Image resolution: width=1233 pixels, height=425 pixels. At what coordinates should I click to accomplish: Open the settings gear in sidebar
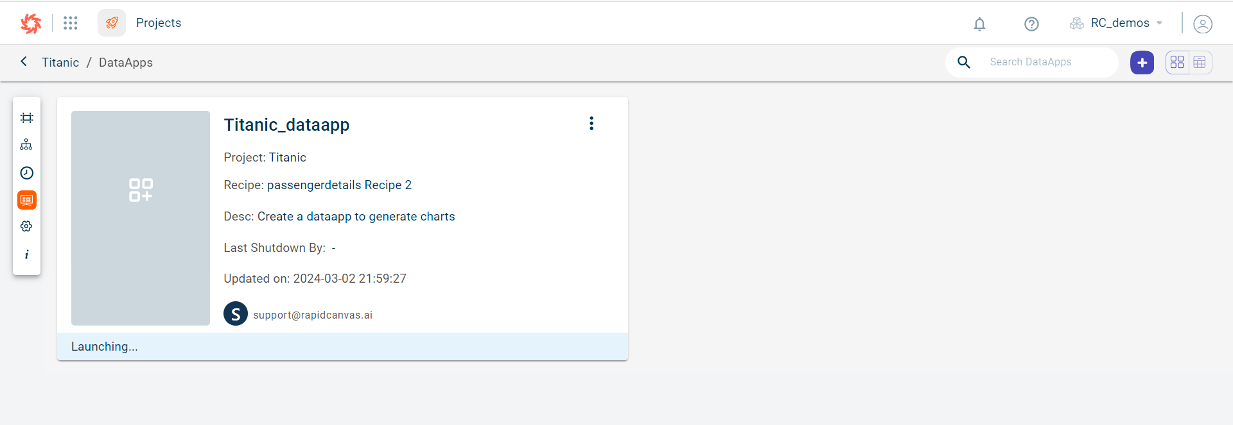point(26,226)
